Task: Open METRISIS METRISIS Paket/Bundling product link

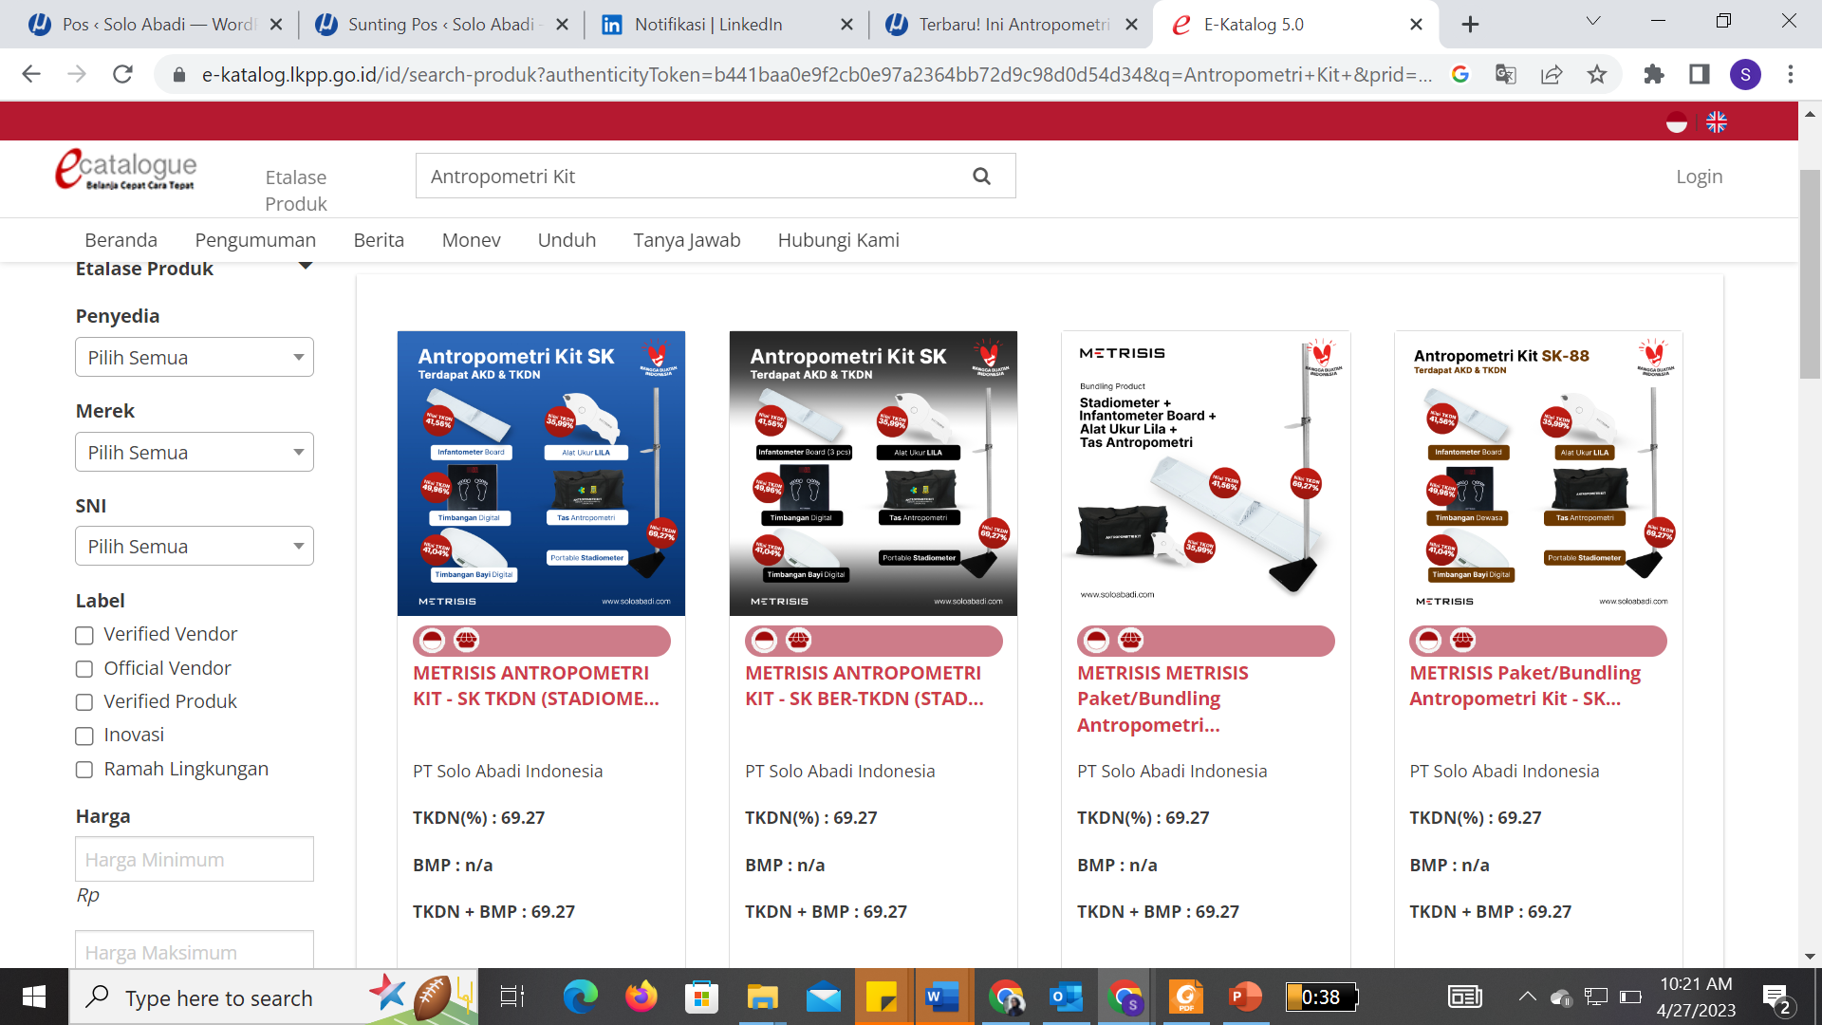Action: (x=1162, y=699)
